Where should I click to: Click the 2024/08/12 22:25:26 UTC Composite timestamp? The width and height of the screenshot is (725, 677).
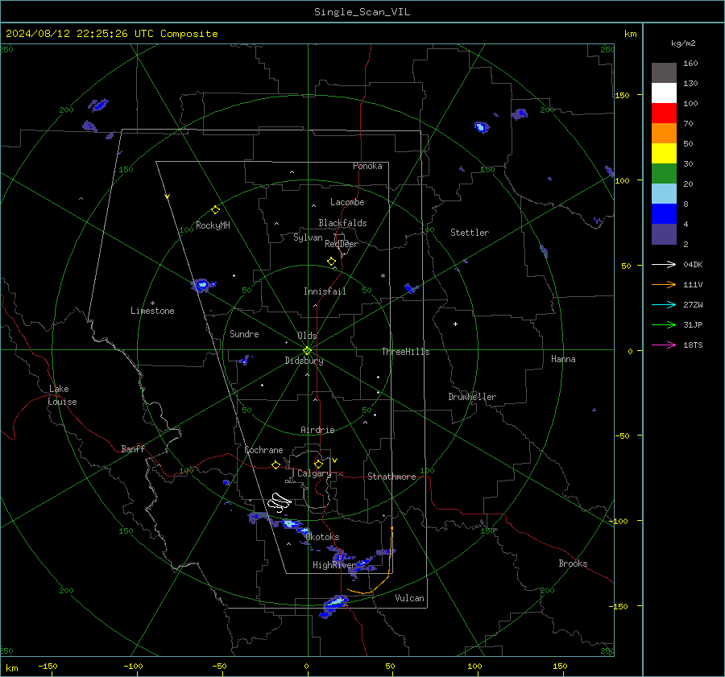[112, 34]
